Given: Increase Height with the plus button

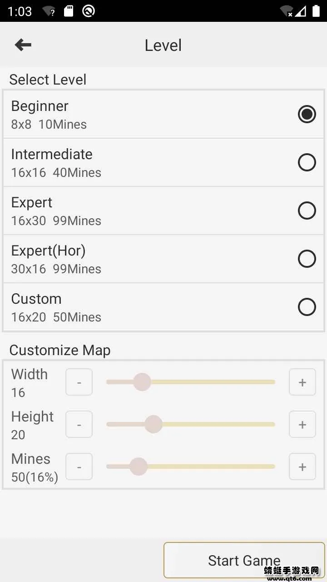Looking at the screenshot, I should 302,425.
